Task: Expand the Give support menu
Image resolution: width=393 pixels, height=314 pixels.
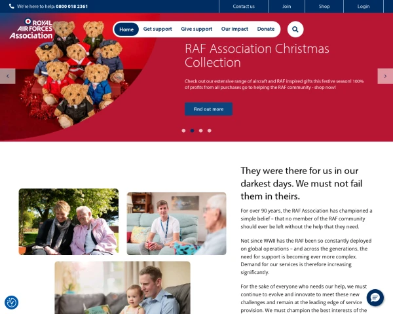Action: click(196, 29)
